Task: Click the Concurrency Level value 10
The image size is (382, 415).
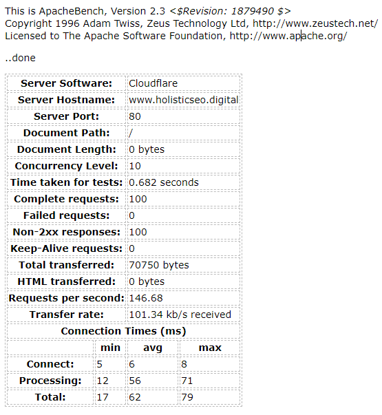Action: (x=135, y=166)
